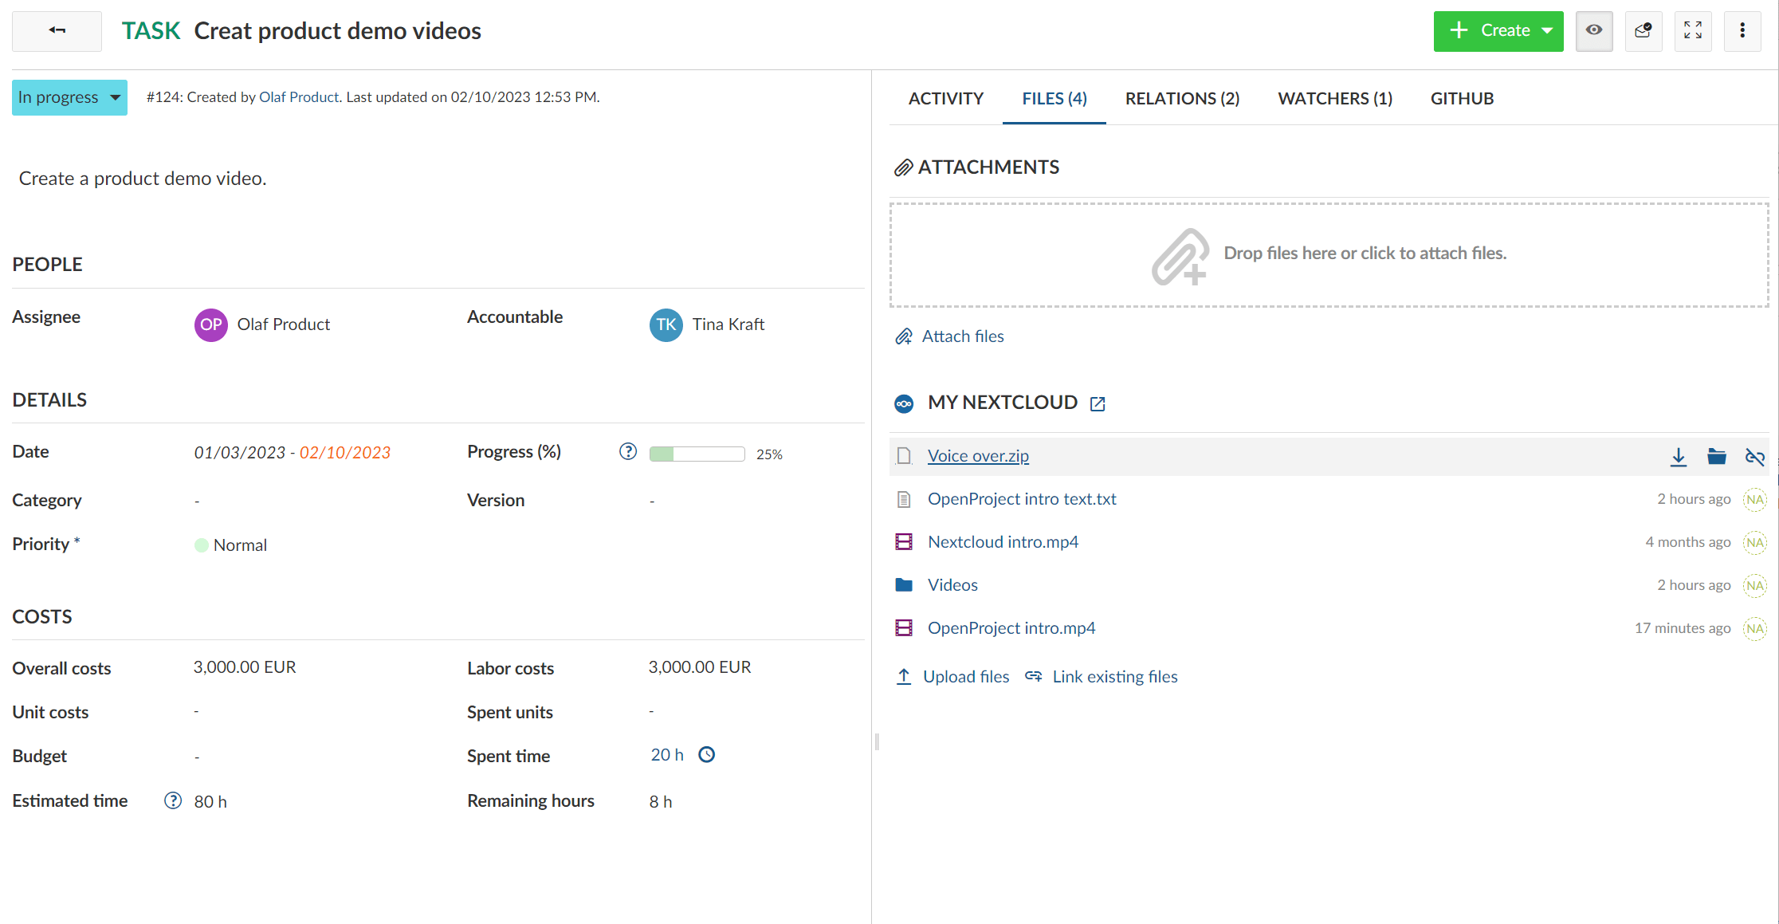The height and width of the screenshot is (924, 1779).
Task: Switch to the ACTIVITY tab
Action: point(946,98)
